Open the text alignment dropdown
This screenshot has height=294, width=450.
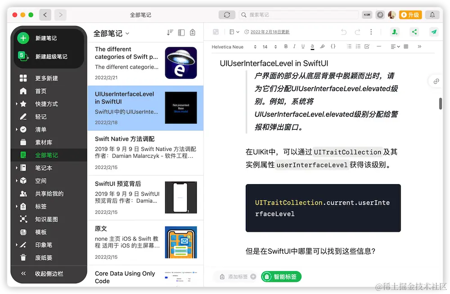tap(395, 46)
